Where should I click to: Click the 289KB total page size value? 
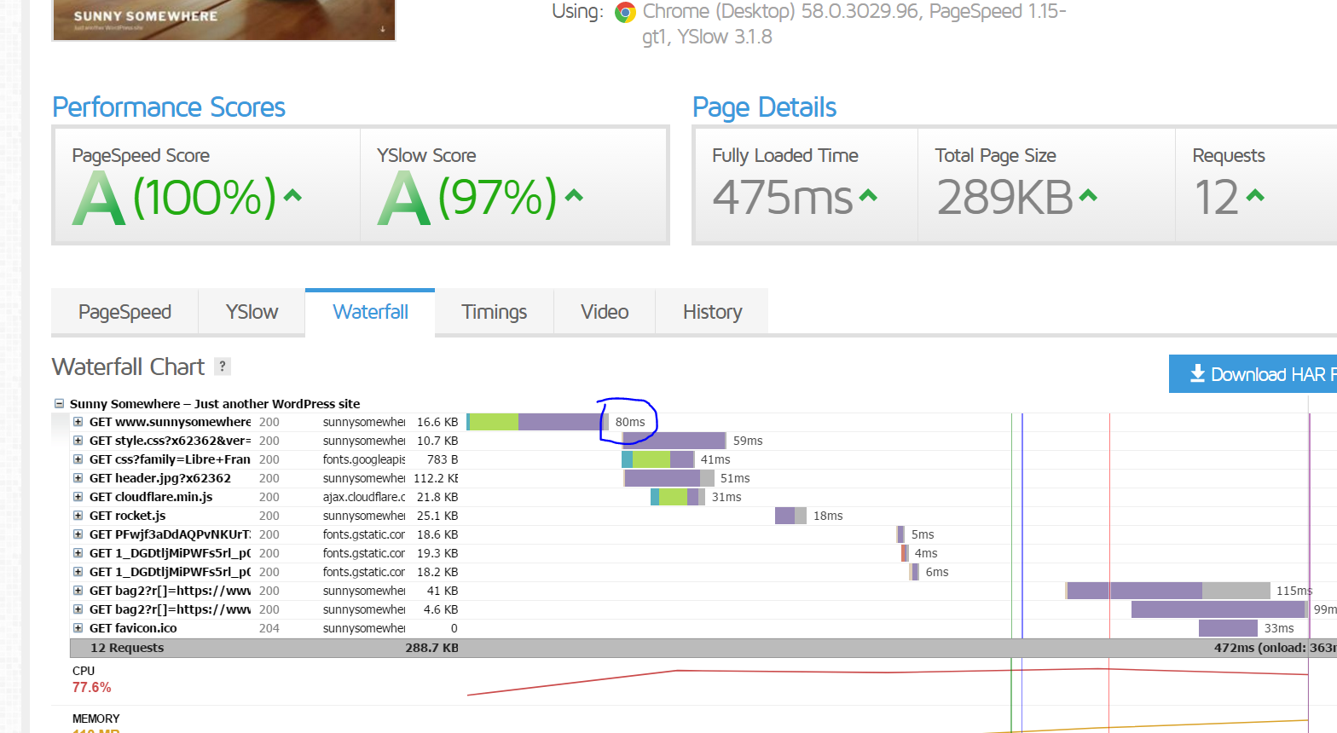[1004, 198]
